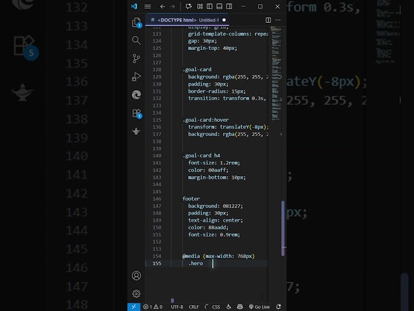Click the VS Code logo icon
414x311 pixels.
tap(134, 6)
